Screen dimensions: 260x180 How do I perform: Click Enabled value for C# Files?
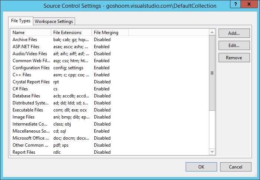pyautogui.click(x=102, y=89)
